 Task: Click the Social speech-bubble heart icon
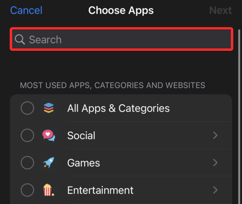click(x=48, y=135)
